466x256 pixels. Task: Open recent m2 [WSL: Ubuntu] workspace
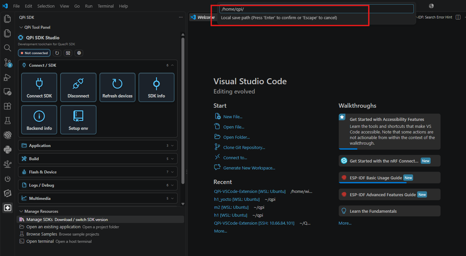pyautogui.click(x=231, y=207)
